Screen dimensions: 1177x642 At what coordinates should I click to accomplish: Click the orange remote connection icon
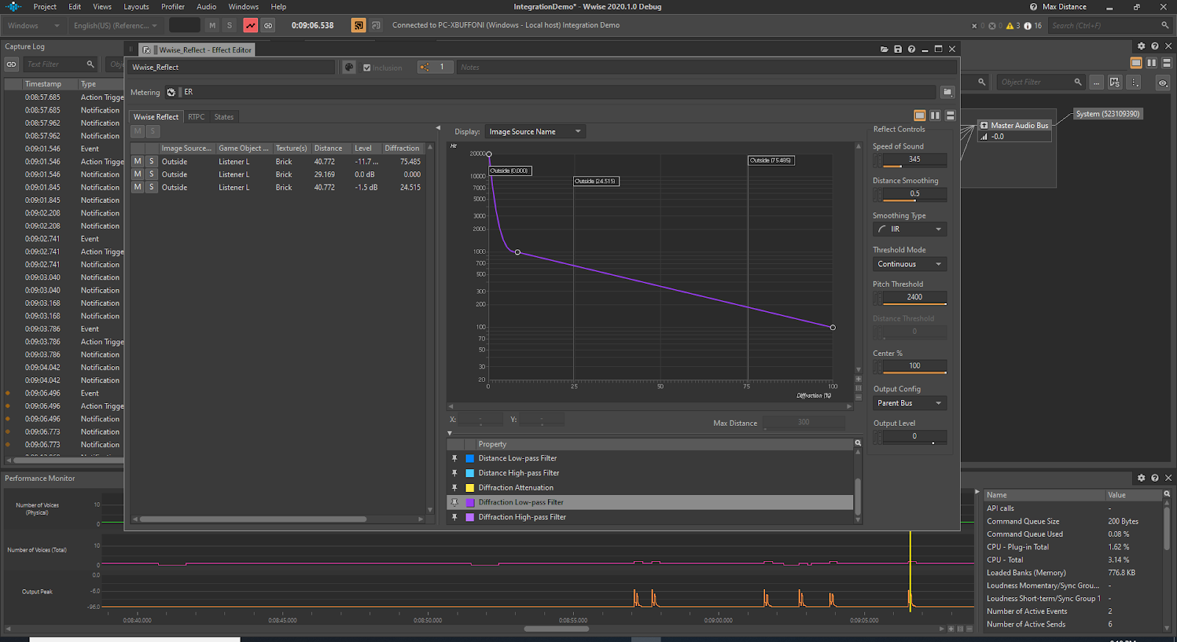tap(358, 26)
